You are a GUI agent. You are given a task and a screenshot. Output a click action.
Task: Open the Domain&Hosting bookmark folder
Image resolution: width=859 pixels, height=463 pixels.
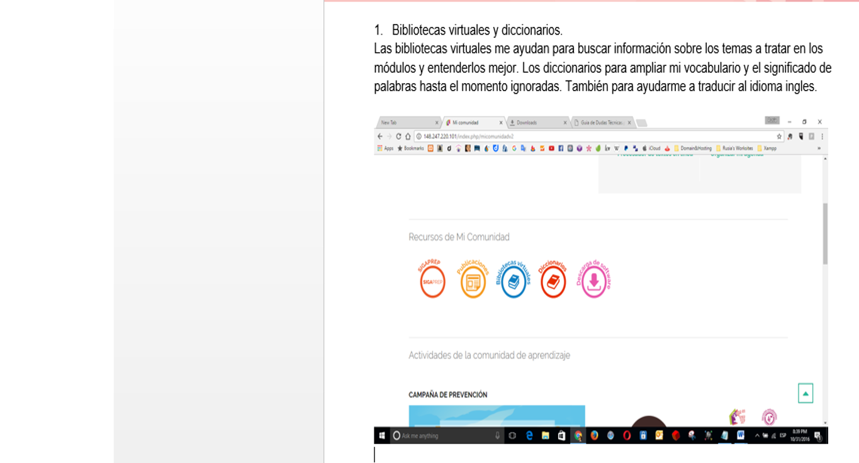693,148
